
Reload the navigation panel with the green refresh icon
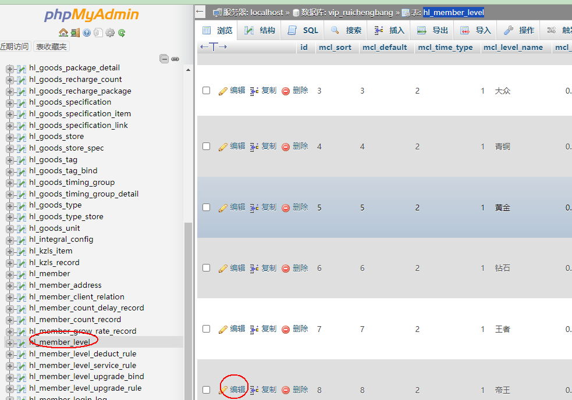tap(122, 33)
